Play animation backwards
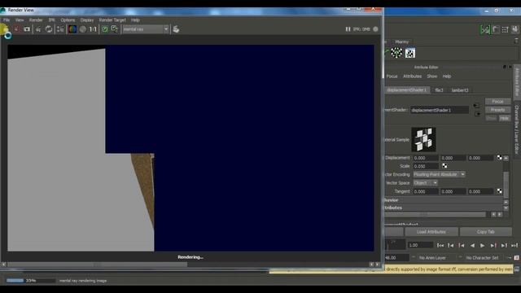Screen dimensions: 521x293 click(x=472, y=245)
